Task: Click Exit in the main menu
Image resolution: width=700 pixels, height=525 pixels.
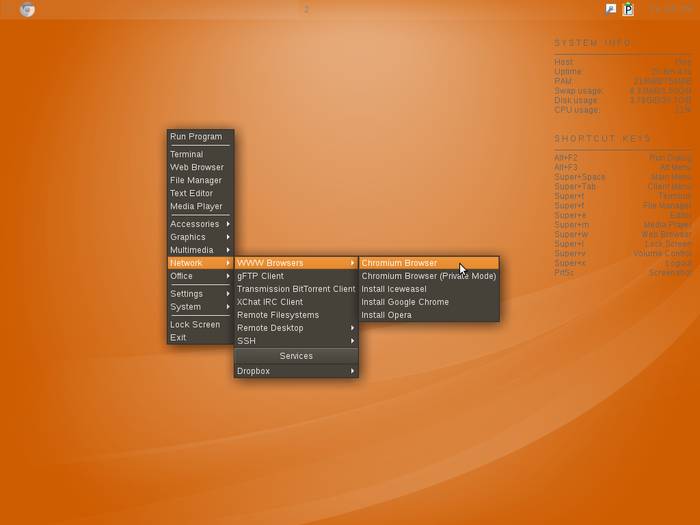Action: click(200, 337)
